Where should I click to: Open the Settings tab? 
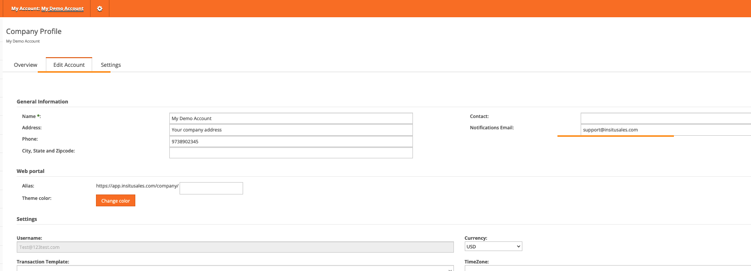111,65
